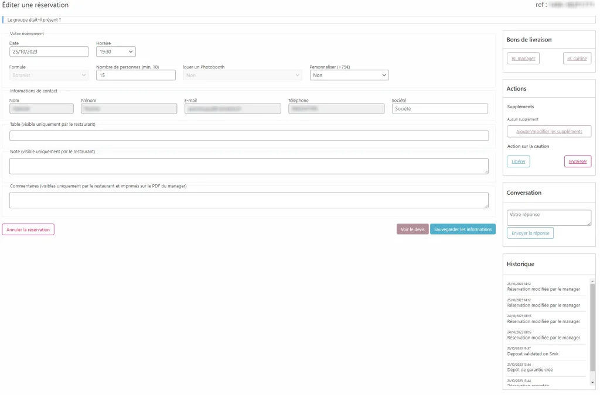Click the Société input field
This screenshot has height=395, width=600.
439,109
